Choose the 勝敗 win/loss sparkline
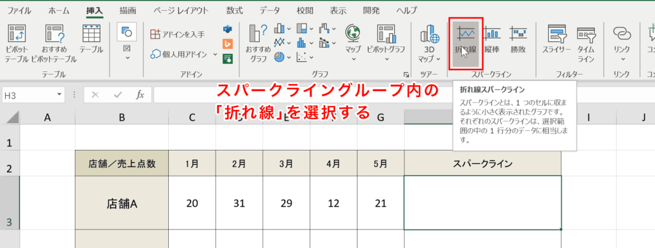The image size is (655, 248). point(518,40)
